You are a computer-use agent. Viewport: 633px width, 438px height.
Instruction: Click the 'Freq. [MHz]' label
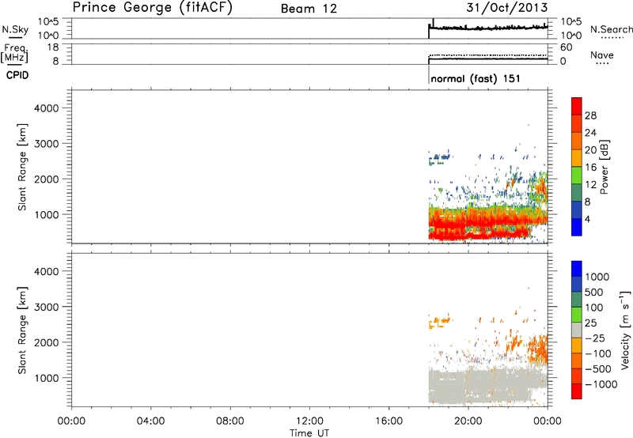[15, 53]
